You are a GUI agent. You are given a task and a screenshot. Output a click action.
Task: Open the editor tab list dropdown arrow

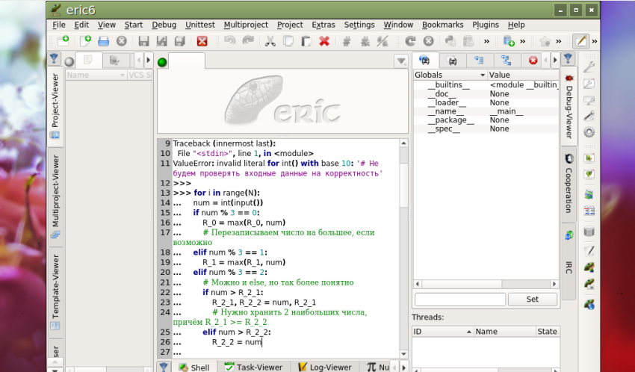[401, 61]
